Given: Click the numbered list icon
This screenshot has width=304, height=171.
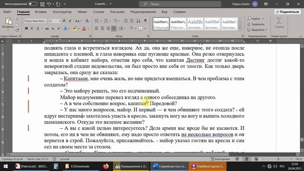Looking at the screenshot, I should (x=106, y=21).
